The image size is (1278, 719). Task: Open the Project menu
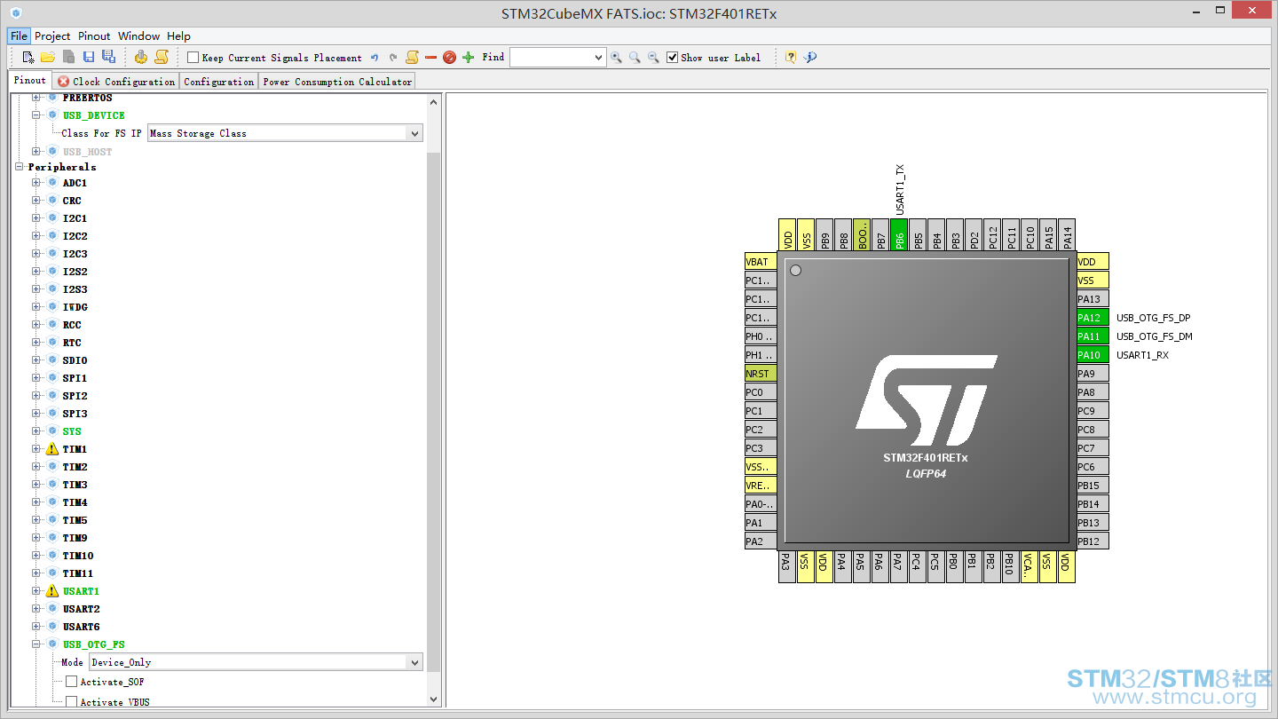52,36
